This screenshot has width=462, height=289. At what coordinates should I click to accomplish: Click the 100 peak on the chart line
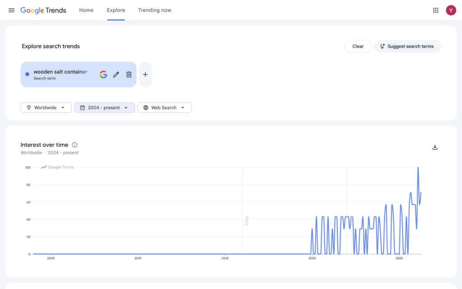(x=418, y=168)
